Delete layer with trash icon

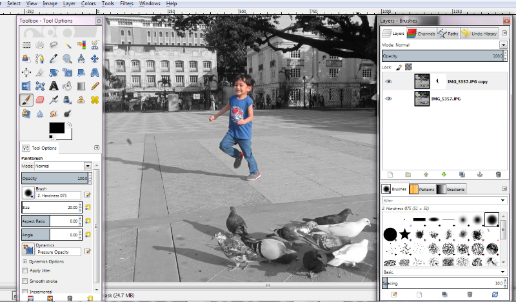[x=498, y=174]
